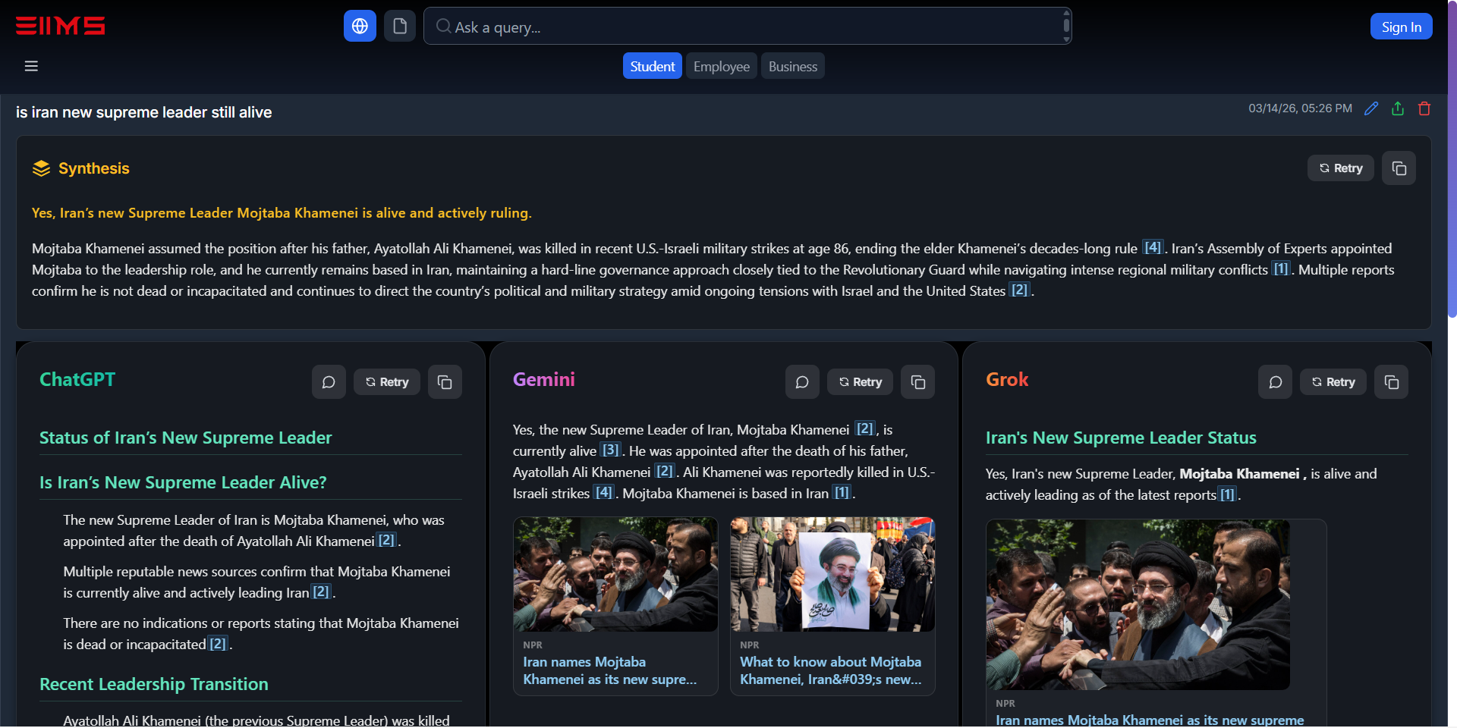Delete the query using the trash icon

(x=1424, y=108)
